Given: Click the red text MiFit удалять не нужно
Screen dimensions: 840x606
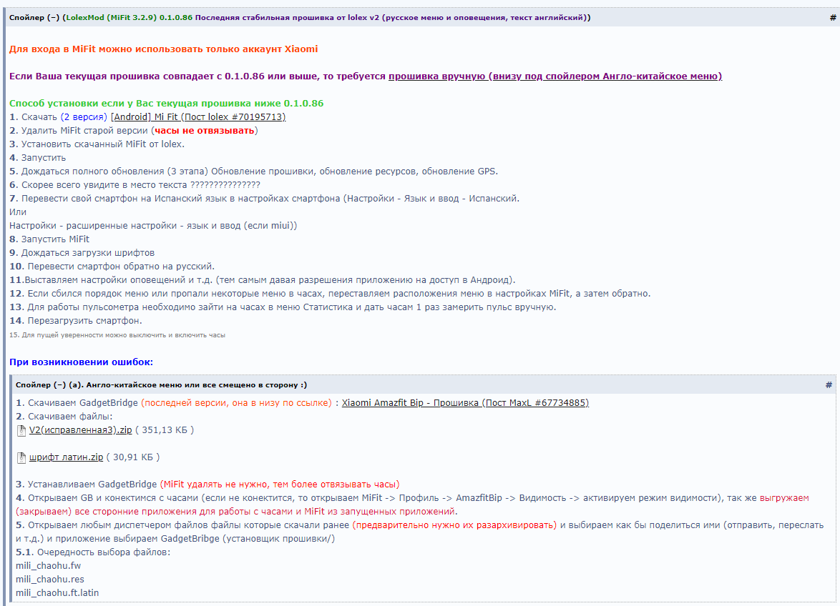Looking at the screenshot, I should pos(280,485).
